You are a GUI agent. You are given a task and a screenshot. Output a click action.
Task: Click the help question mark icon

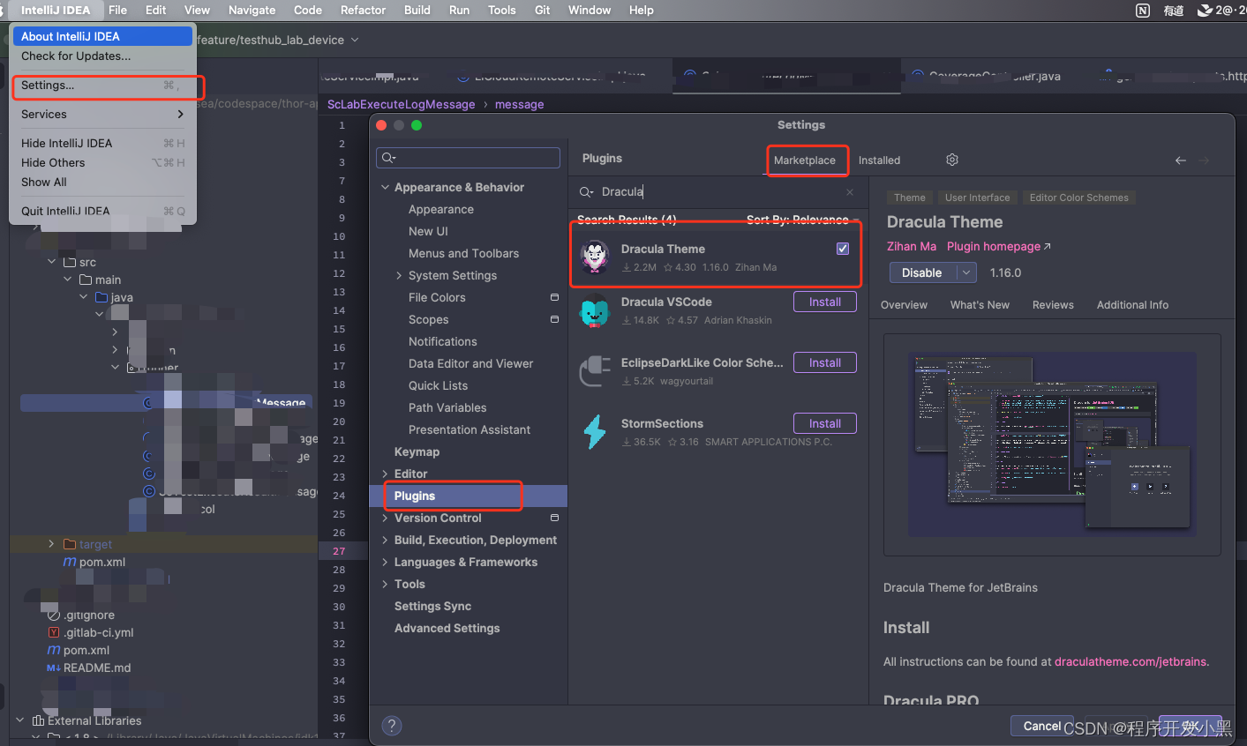(392, 726)
